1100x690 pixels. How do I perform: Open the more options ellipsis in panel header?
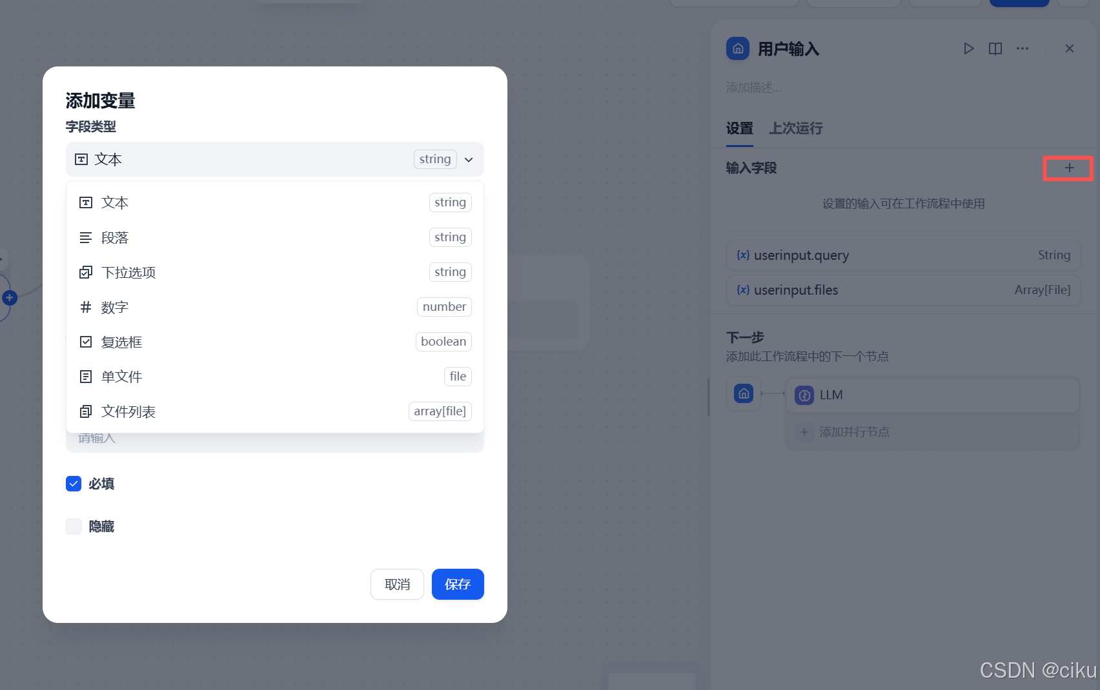(x=1023, y=48)
